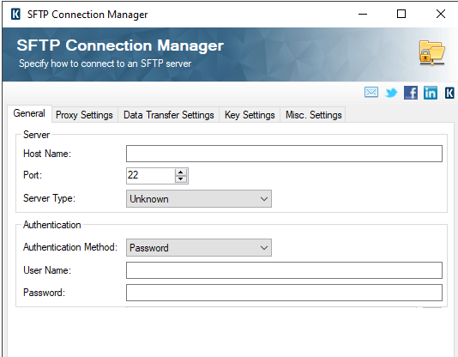Open the Misc. Settings tab

click(x=313, y=115)
